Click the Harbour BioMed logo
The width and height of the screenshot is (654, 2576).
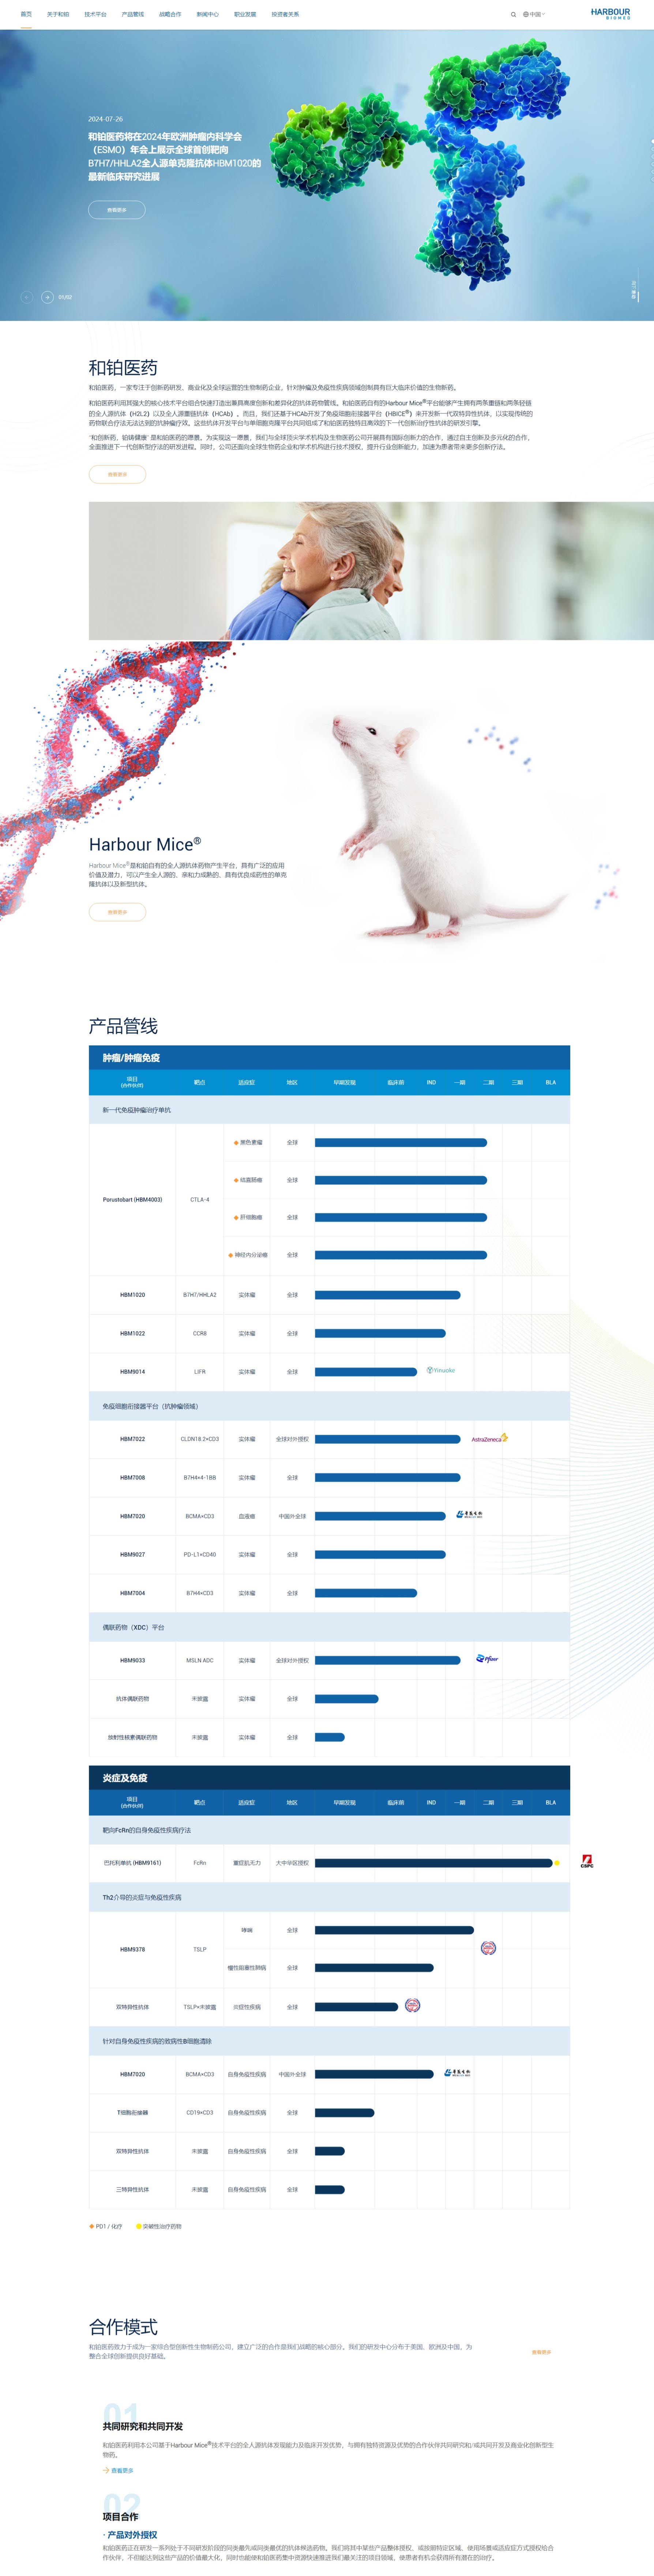coord(610,14)
